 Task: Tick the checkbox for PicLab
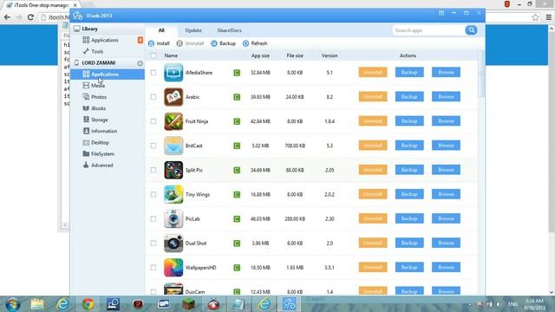[x=153, y=219]
